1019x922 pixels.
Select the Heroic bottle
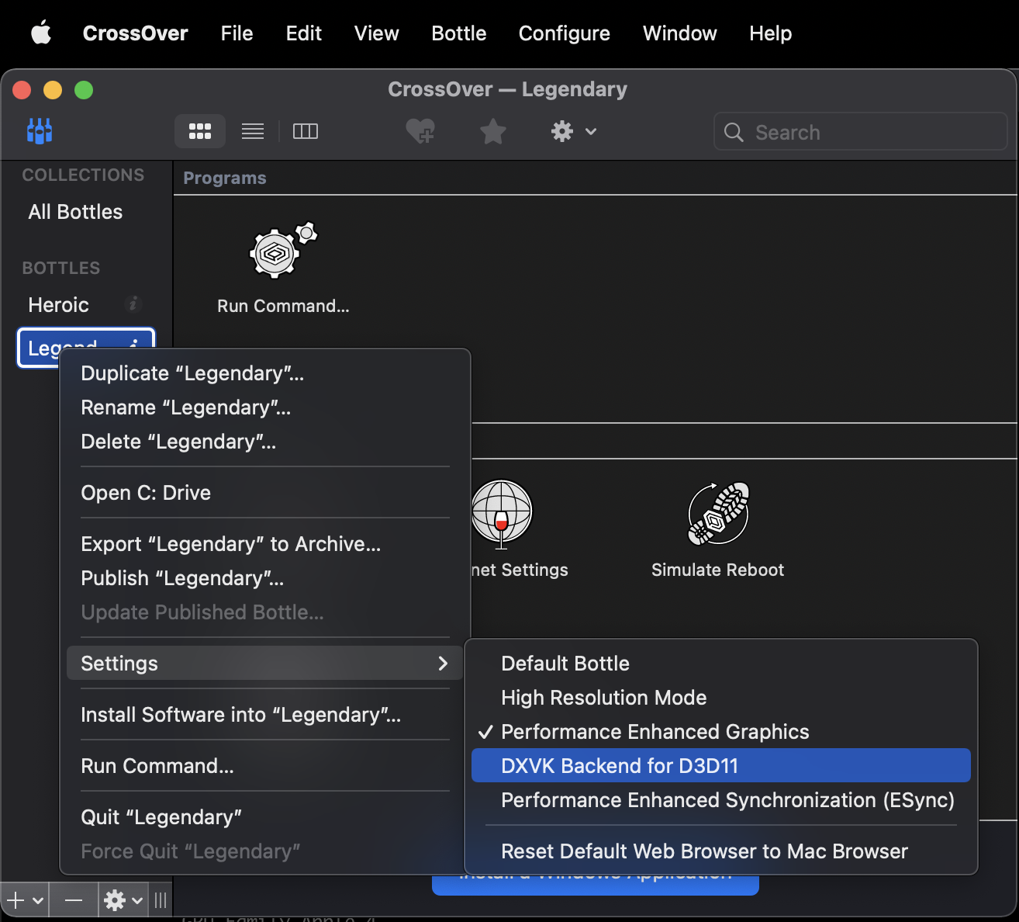[59, 305]
